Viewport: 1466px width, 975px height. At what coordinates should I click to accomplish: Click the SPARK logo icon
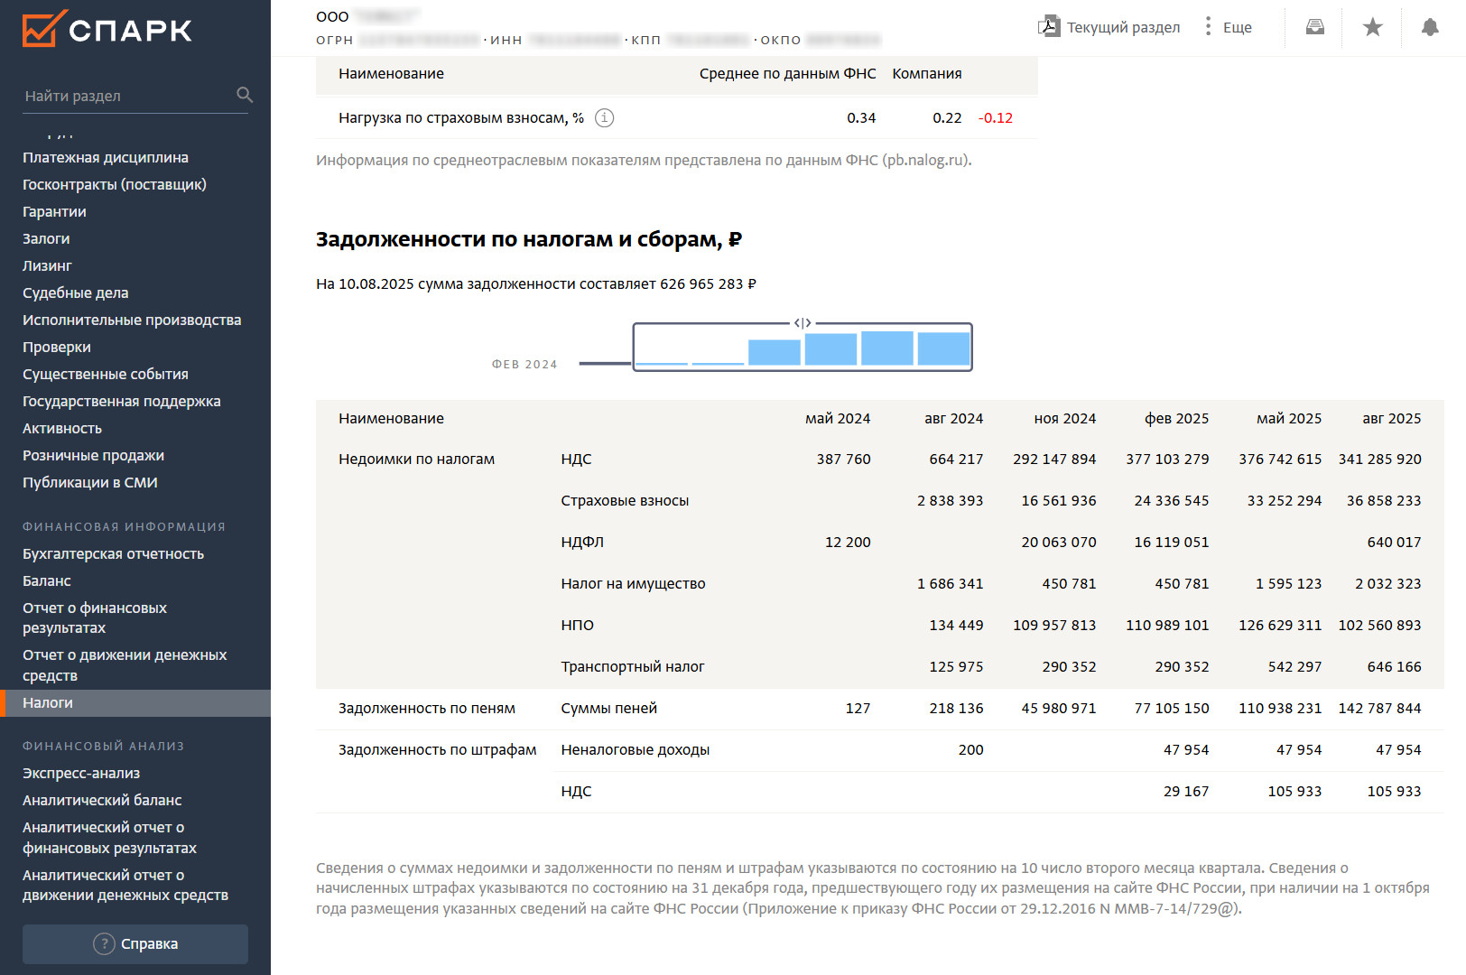(44, 29)
